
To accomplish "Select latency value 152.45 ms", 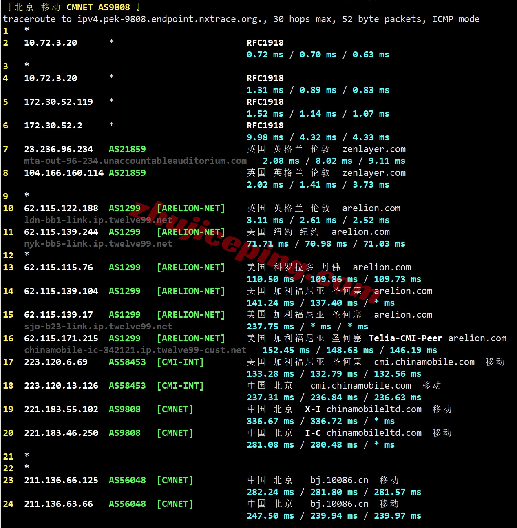I will [x=286, y=350].
